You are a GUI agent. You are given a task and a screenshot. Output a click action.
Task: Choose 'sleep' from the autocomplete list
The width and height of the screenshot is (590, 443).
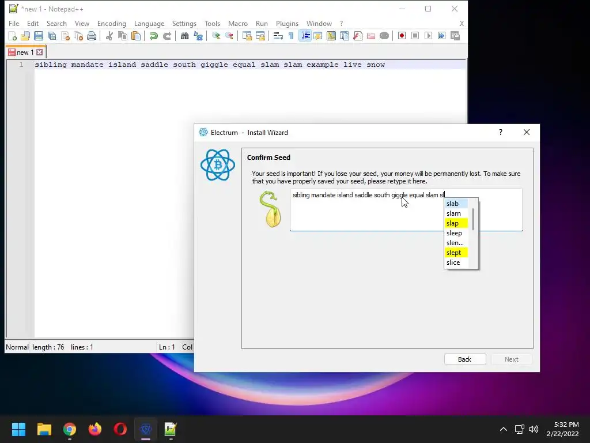point(456,233)
